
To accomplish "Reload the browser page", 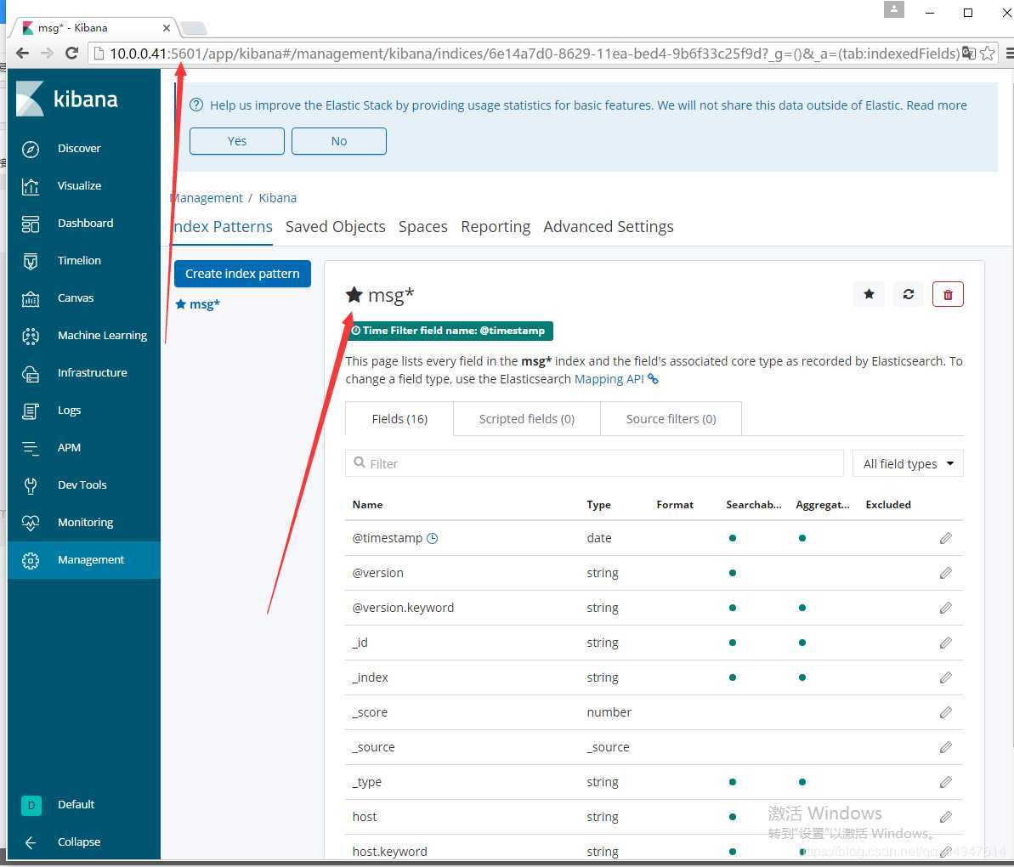I will [x=71, y=53].
